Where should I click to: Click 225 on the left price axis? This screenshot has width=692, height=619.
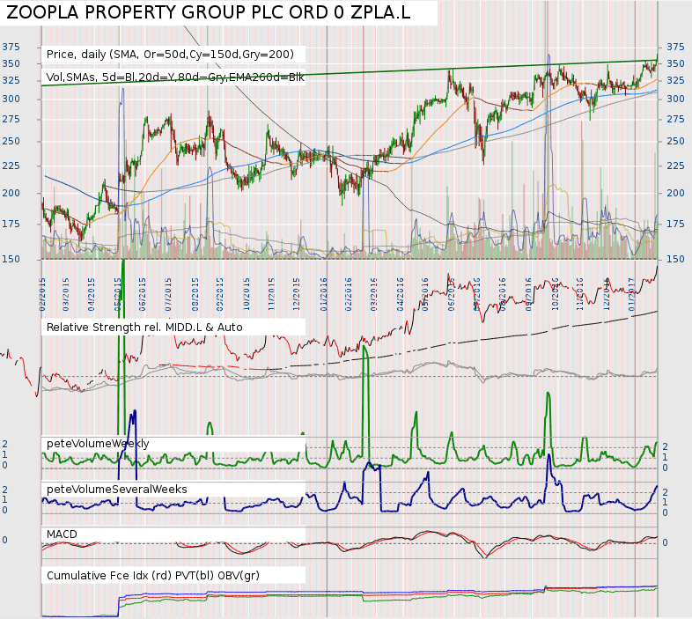(11, 166)
